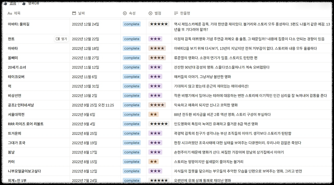The image size is (334, 185).
Task: Click review text starting 류준열의 영화
Action: (216, 58)
